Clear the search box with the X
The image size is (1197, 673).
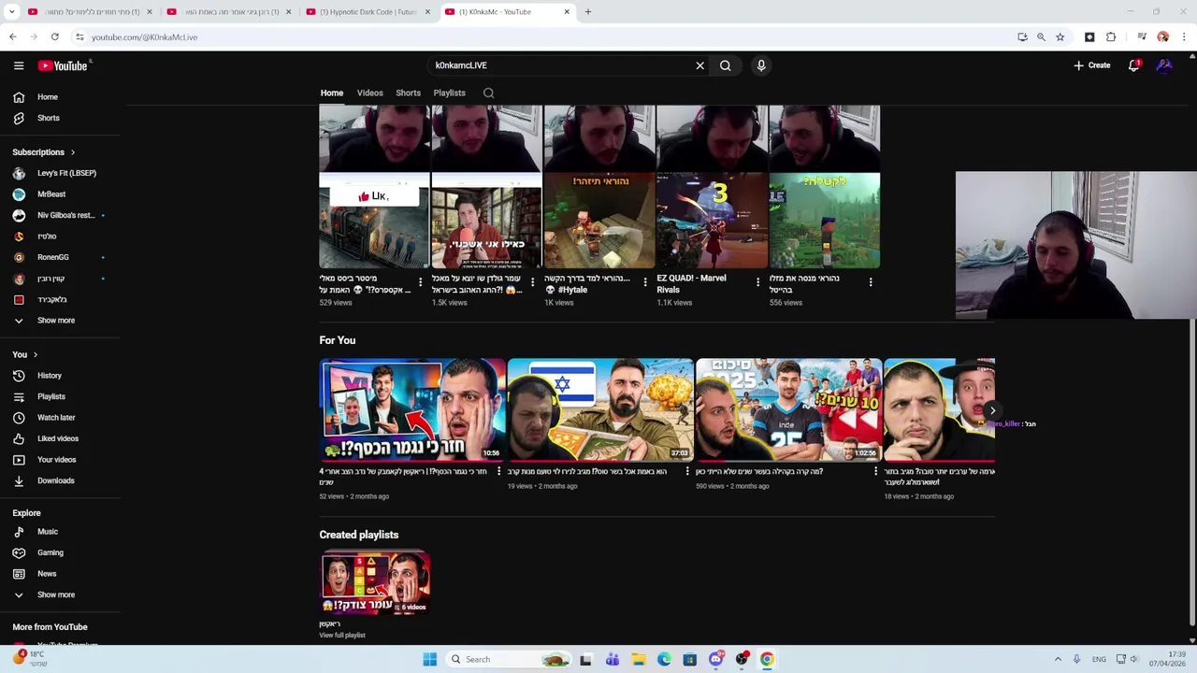(x=699, y=65)
